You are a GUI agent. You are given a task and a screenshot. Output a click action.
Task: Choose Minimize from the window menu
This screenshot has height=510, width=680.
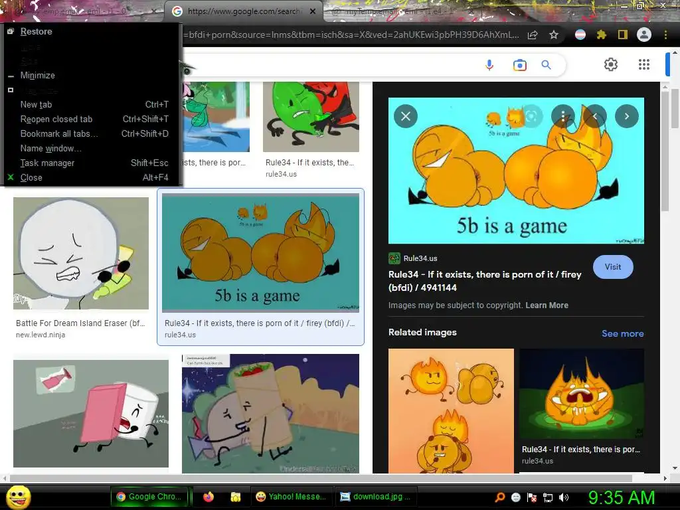coord(91,76)
